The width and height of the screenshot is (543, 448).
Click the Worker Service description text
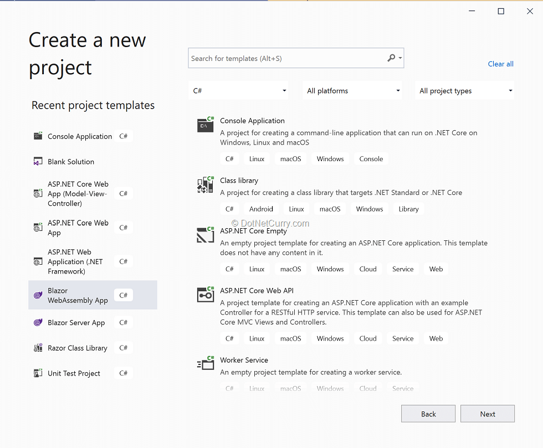click(x=311, y=372)
